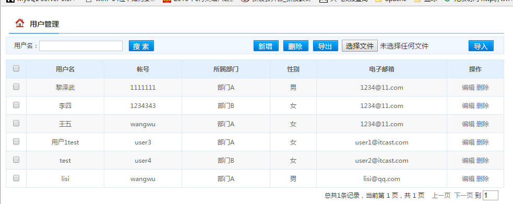Open the 选择文件 file chooser
This screenshot has height=204, width=513.
(x=360, y=46)
